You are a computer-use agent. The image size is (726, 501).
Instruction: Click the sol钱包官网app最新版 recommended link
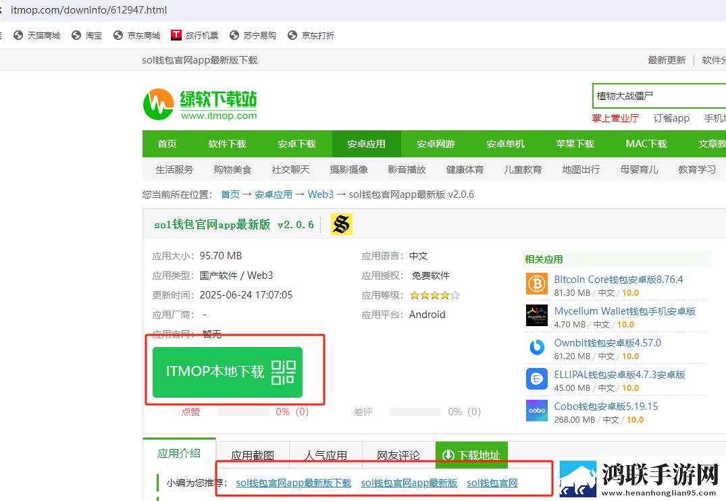tap(409, 483)
